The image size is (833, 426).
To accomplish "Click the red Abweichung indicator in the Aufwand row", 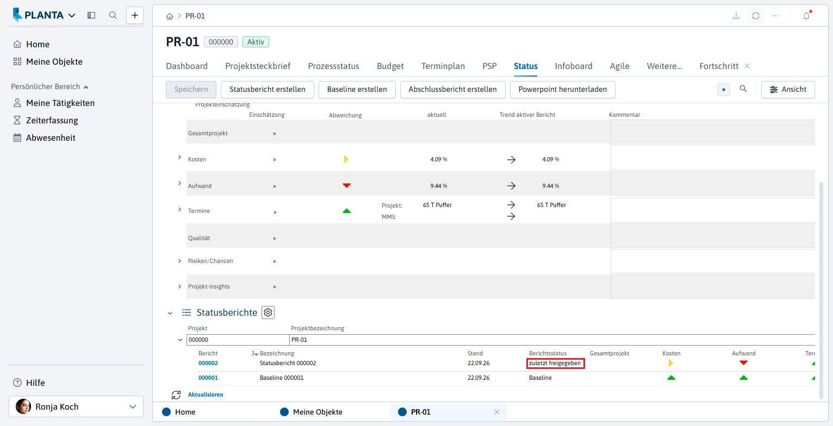I will click(346, 186).
